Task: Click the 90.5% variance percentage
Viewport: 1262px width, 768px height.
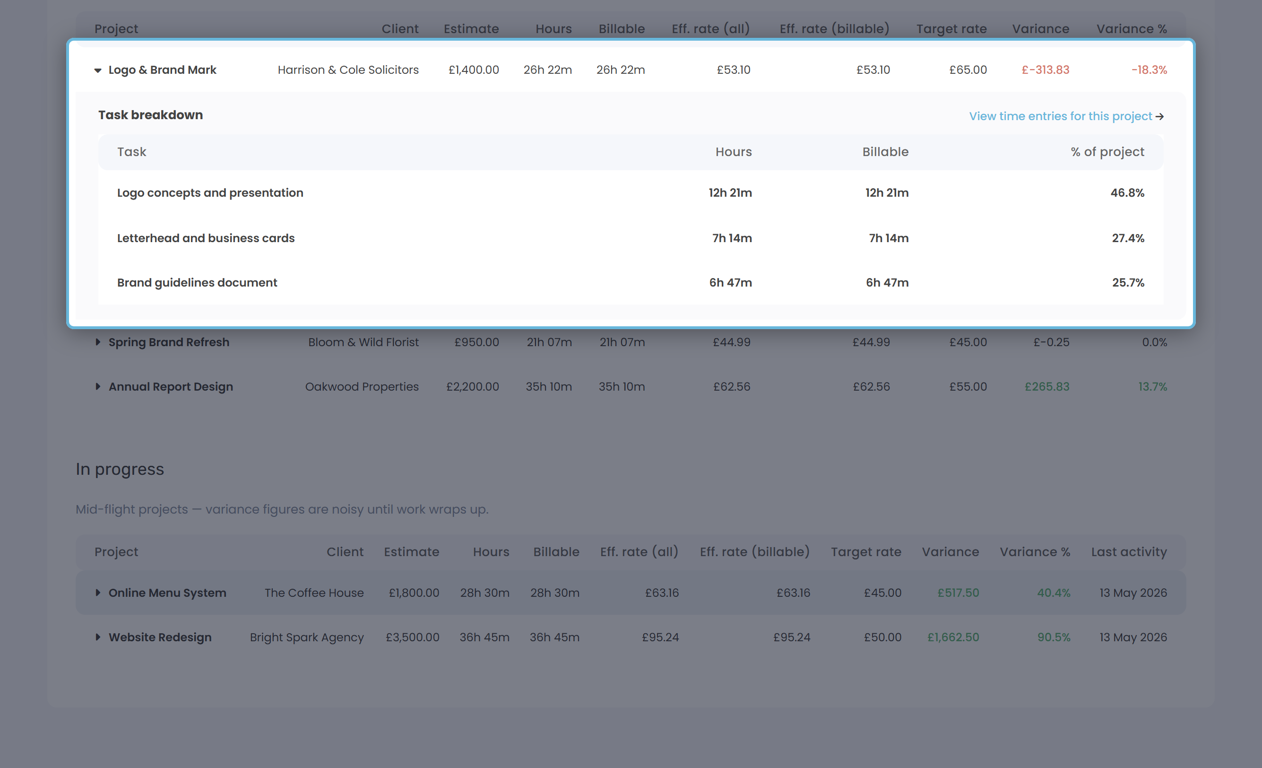Action: click(1054, 637)
